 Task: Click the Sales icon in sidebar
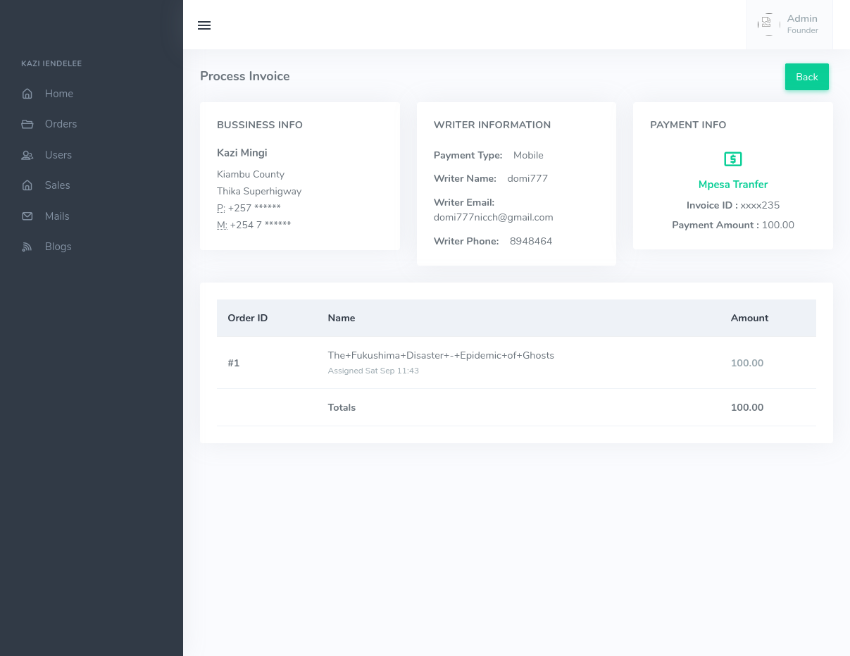(27, 185)
